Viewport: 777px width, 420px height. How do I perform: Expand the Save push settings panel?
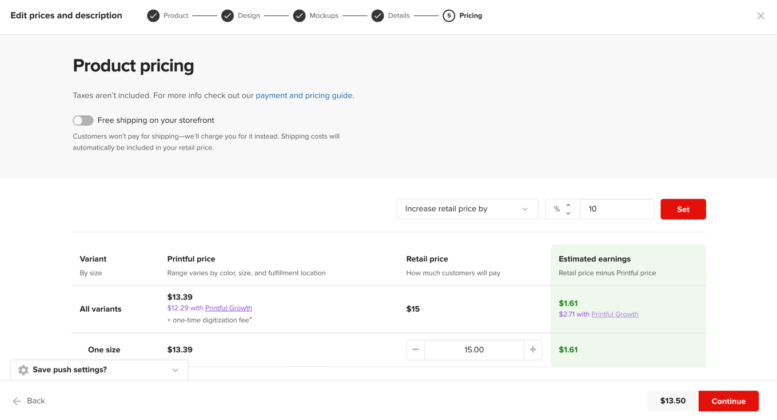(176, 370)
